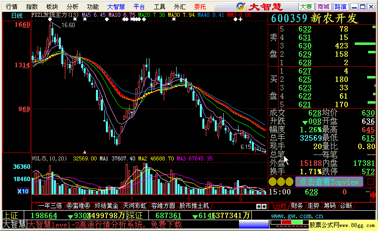The image size is (378, 231).
Task: Click the MA20 7.38 legend value
Action: click(x=151, y=15)
